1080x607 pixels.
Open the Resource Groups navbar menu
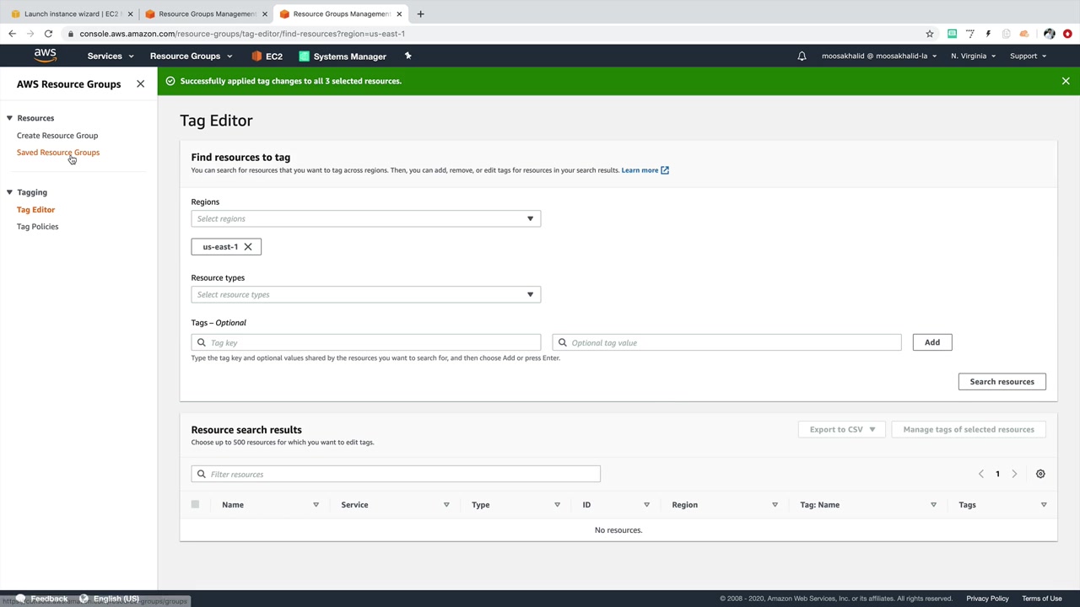point(191,56)
